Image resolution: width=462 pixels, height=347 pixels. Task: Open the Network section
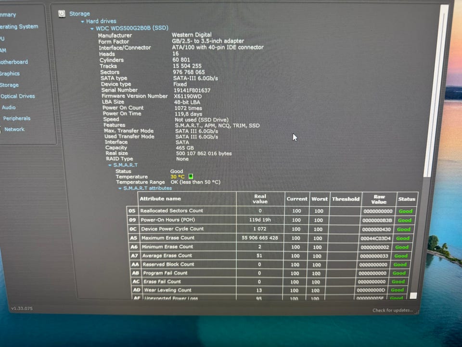coord(14,129)
